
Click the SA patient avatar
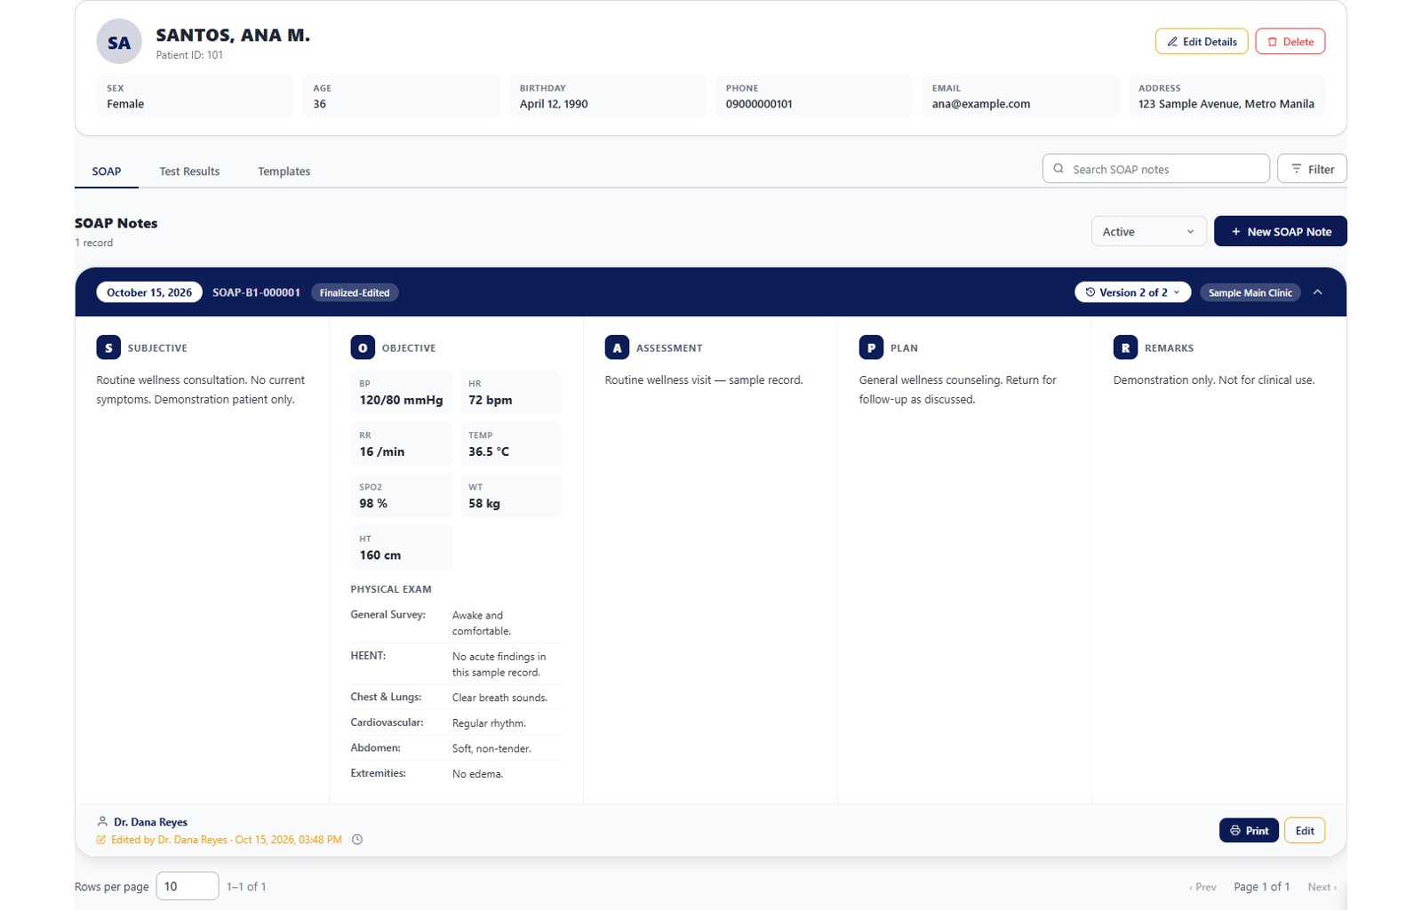[119, 42]
